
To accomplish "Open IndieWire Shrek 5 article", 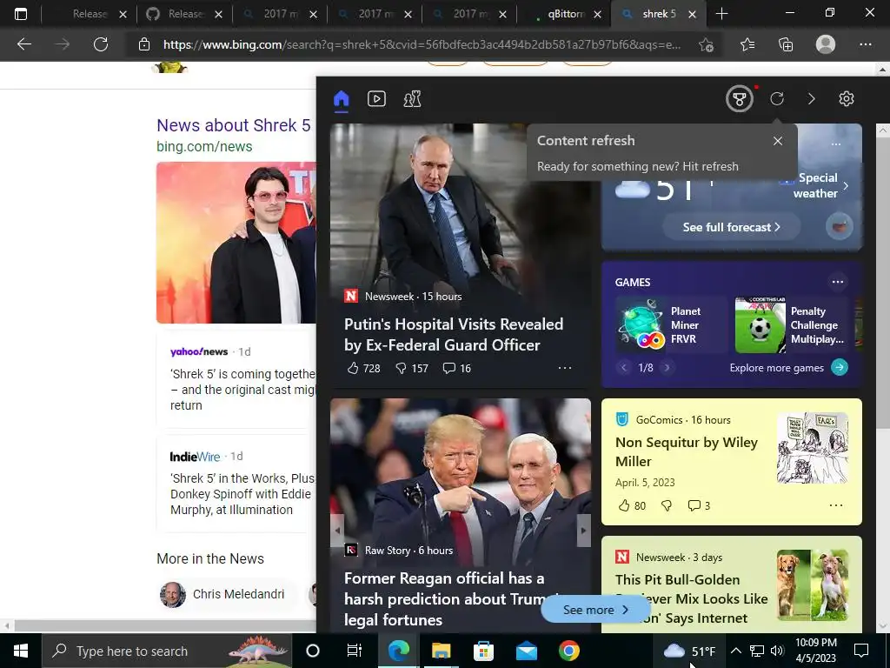I will click(x=242, y=494).
